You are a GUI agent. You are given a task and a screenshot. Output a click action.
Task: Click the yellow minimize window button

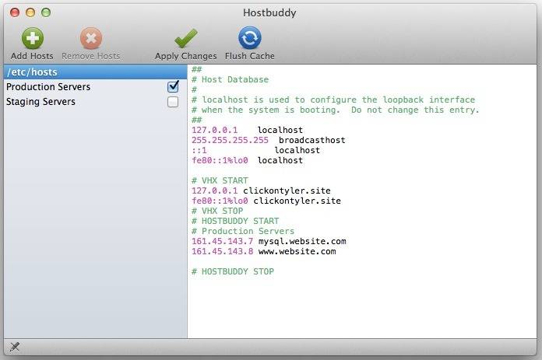30,12
